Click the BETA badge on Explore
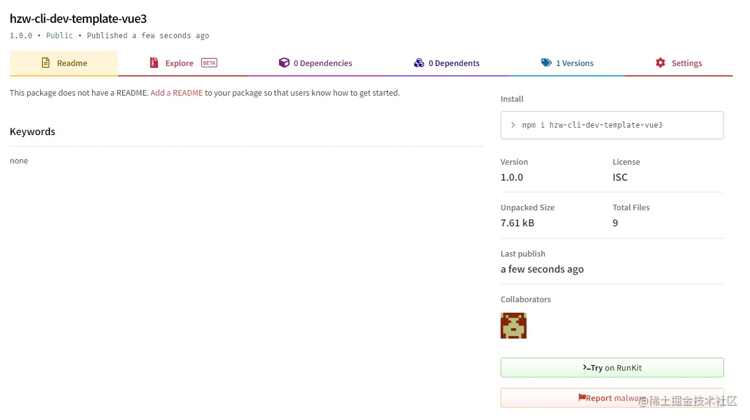Viewport: 750px width, 420px height. tap(209, 63)
